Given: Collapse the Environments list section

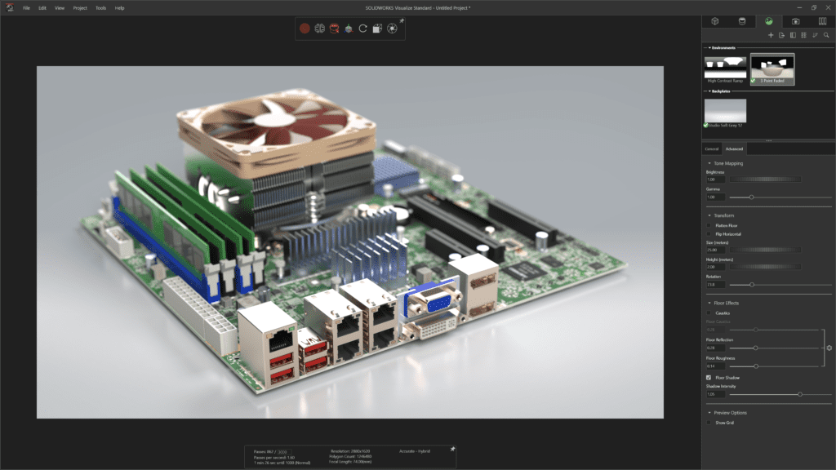Looking at the screenshot, I should pos(709,48).
